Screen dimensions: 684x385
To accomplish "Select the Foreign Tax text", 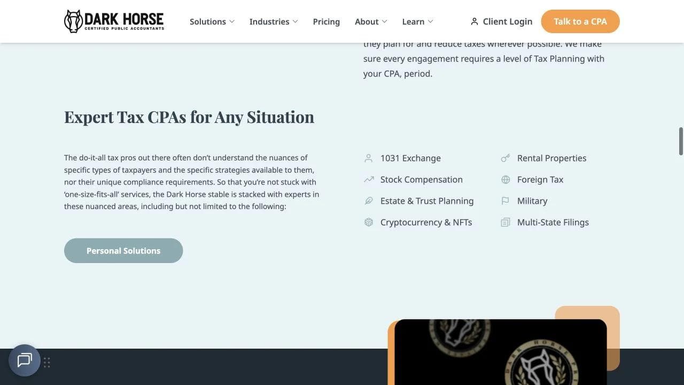I will pos(540,180).
